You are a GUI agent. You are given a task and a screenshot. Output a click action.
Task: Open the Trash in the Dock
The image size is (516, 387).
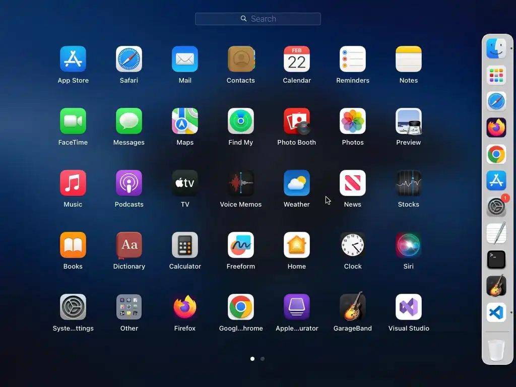(496, 350)
